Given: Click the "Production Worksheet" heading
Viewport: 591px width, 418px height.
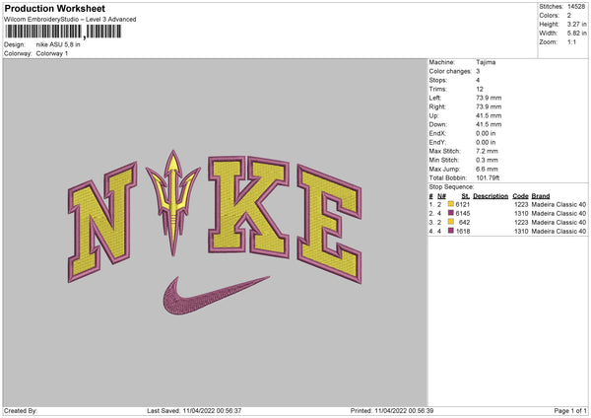Looking at the screenshot, I should coord(55,8).
